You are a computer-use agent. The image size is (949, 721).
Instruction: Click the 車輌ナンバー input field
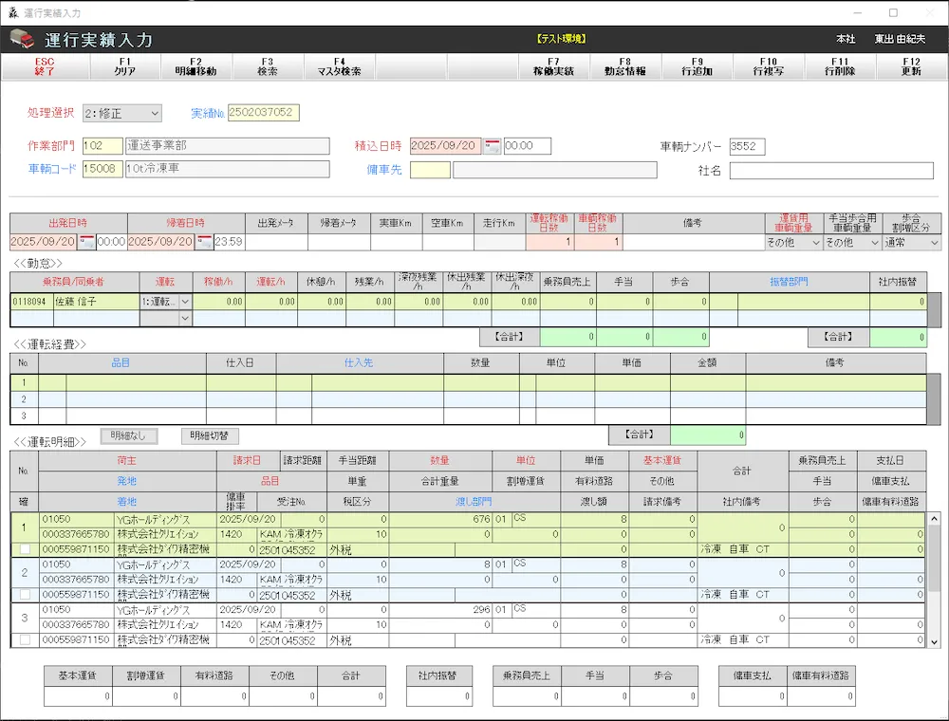tap(747, 147)
